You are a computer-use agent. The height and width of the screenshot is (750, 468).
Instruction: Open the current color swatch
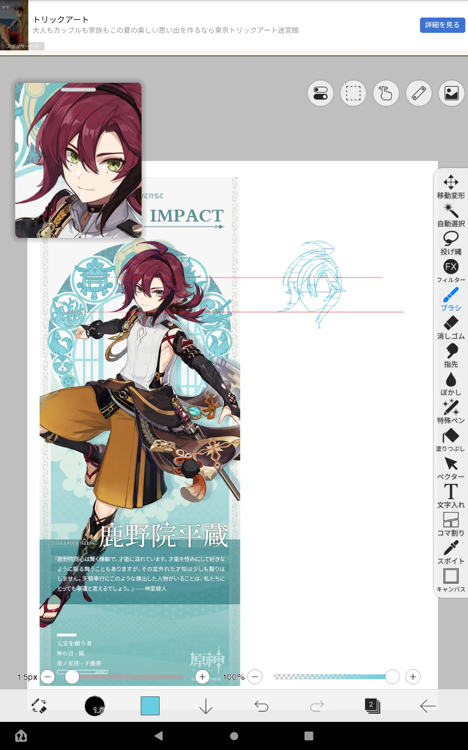point(150,706)
